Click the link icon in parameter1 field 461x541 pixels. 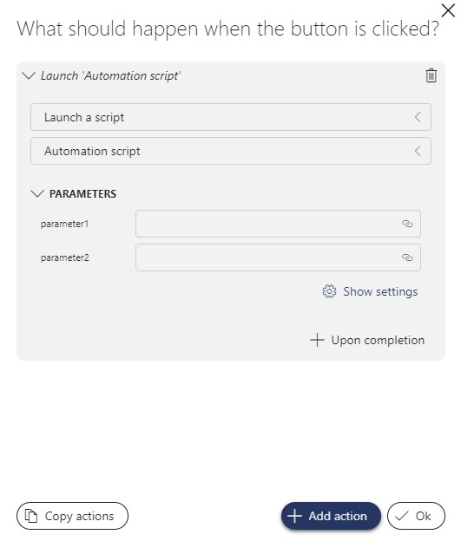pos(407,224)
